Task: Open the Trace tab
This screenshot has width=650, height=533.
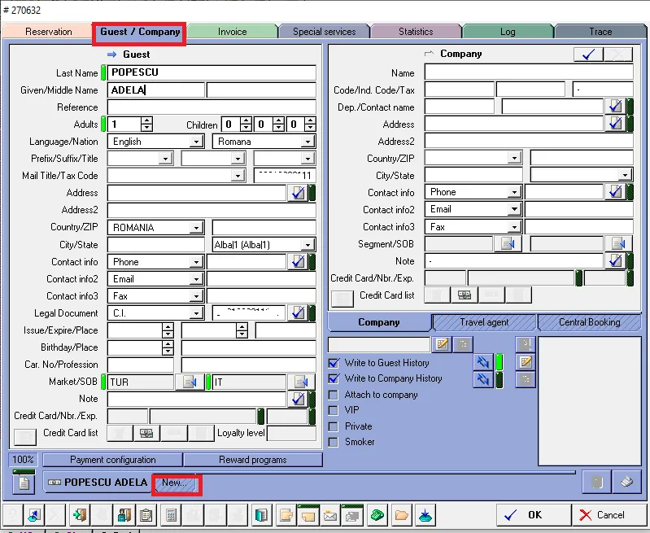Action: [x=600, y=32]
